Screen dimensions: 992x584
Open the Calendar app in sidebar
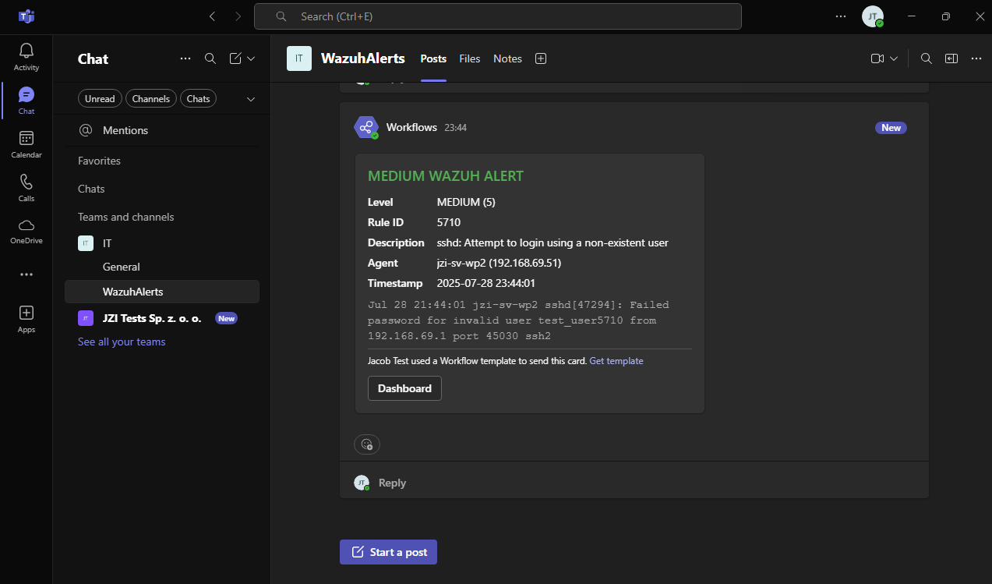point(26,138)
